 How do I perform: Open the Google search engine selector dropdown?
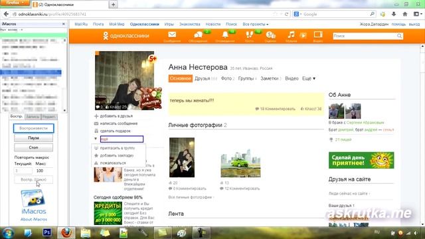297,14
